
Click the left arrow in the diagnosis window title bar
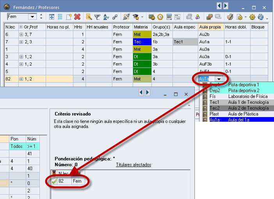coord(141,92)
